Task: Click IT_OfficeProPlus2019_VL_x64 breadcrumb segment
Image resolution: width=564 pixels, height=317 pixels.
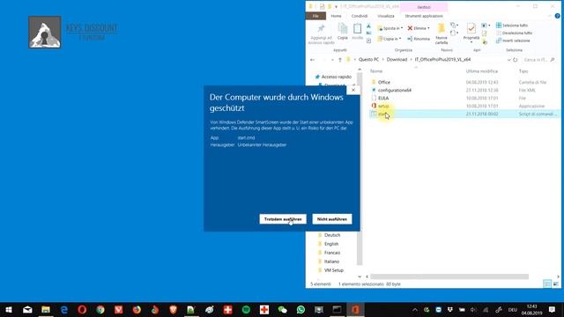Action: click(442, 60)
